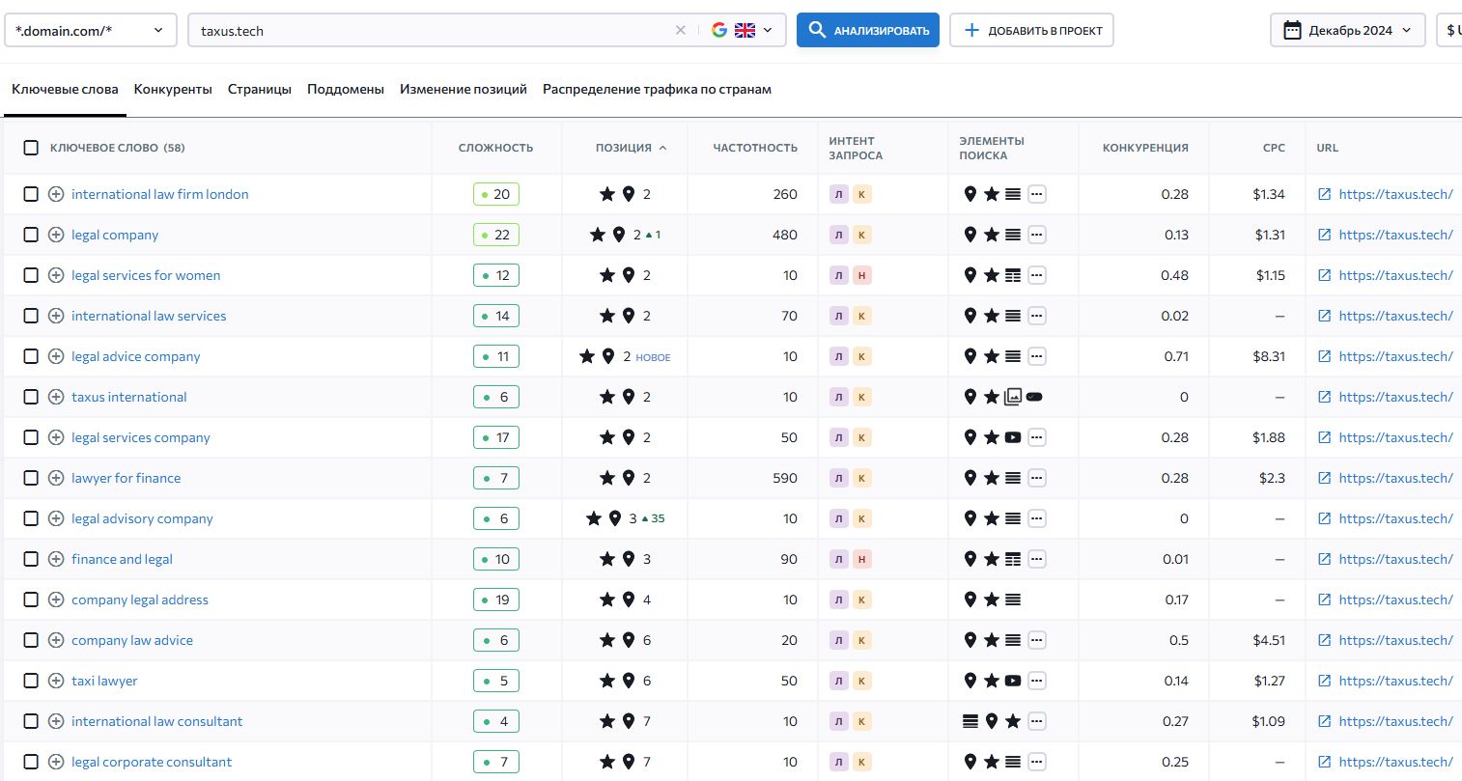Click НОВОЕ label in 'legal advice company' row
1462x781 pixels.
pyautogui.click(x=653, y=357)
